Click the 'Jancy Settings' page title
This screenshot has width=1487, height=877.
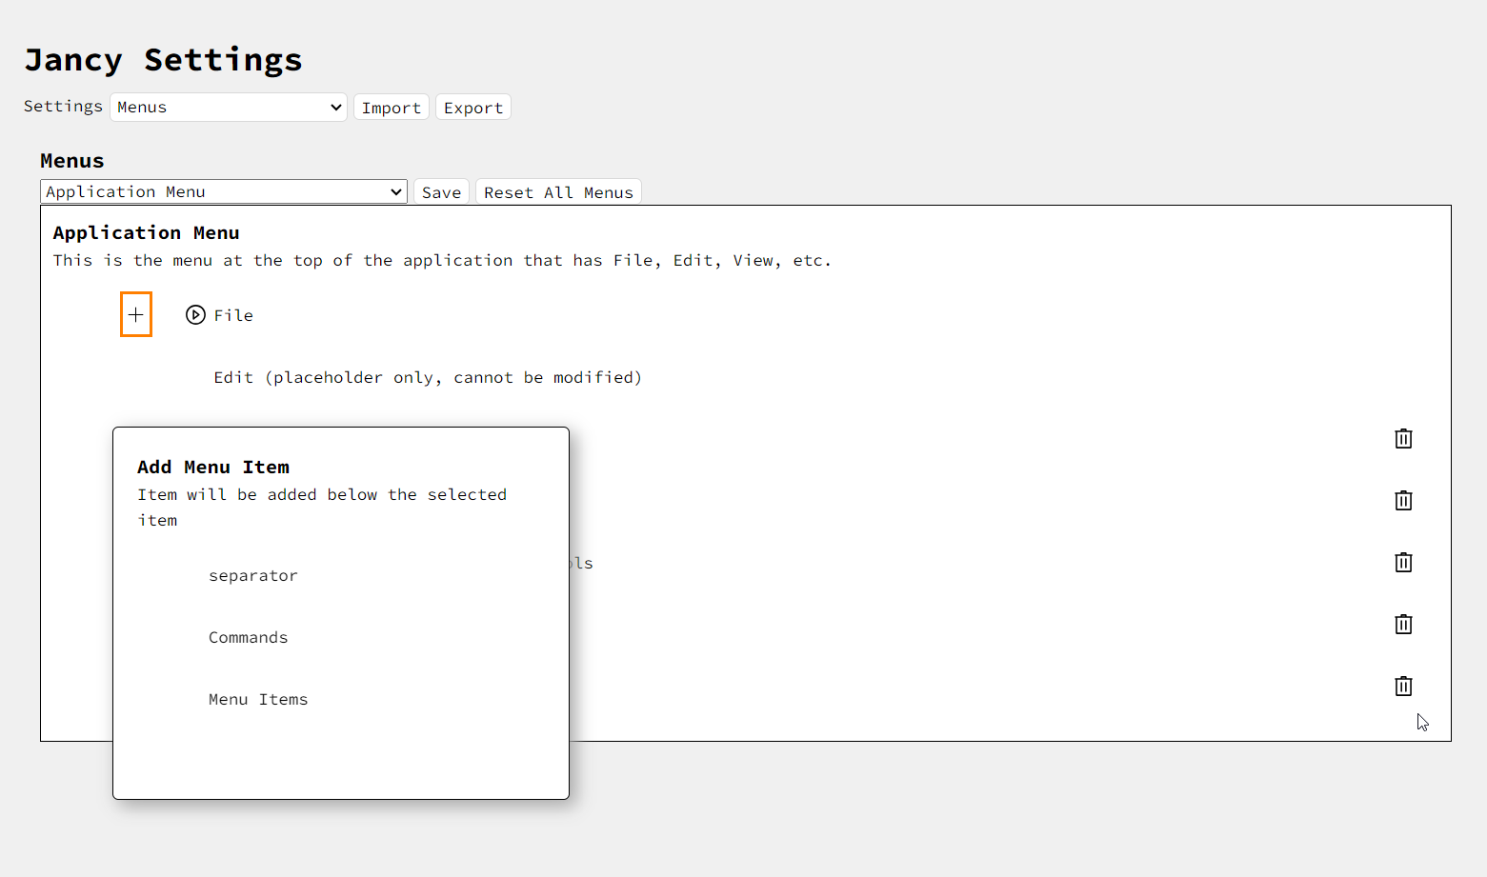(164, 59)
